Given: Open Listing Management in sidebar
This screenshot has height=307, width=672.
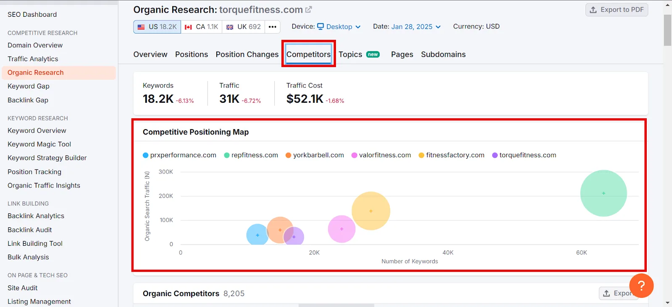Looking at the screenshot, I should [x=39, y=302].
